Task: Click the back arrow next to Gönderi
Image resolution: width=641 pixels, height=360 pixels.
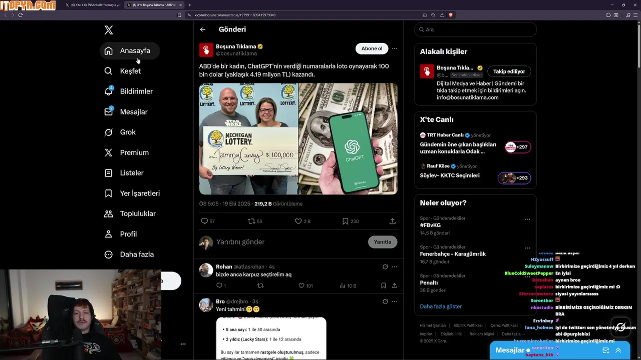Action: (x=203, y=29)
